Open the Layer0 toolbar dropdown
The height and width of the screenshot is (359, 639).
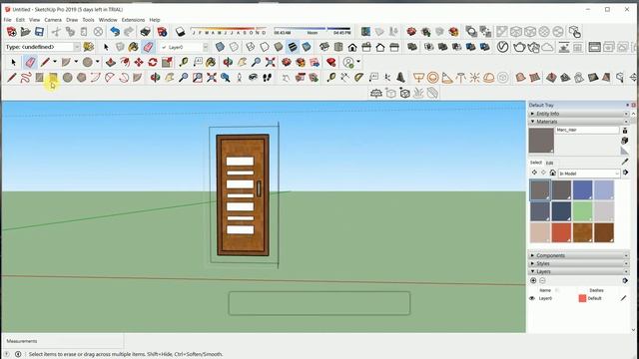[206, 47]
